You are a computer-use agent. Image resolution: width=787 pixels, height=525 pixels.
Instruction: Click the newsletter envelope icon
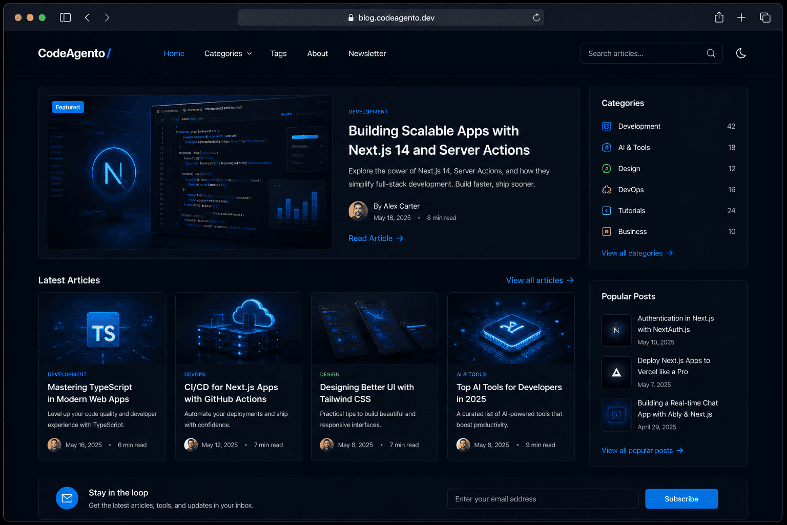pos(67,498)
